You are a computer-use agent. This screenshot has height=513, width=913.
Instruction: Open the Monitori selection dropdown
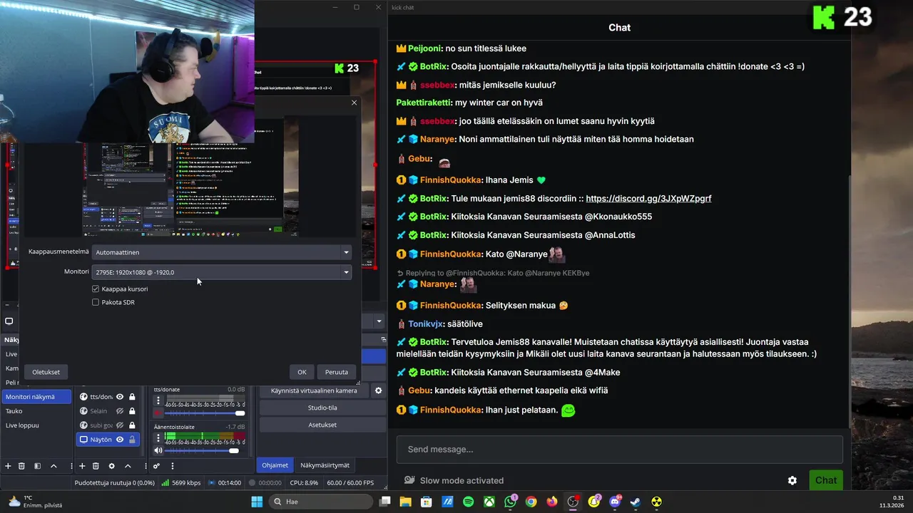[x=222, y=272]
